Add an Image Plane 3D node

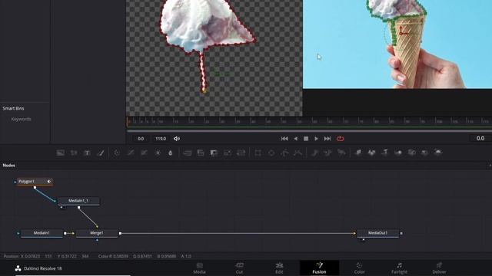click(x=358, y=153)
